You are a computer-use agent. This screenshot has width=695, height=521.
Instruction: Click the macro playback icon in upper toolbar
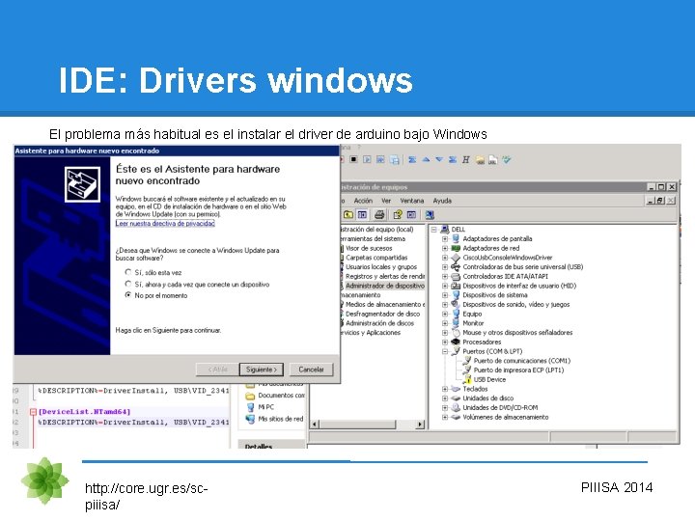point(367,159)
